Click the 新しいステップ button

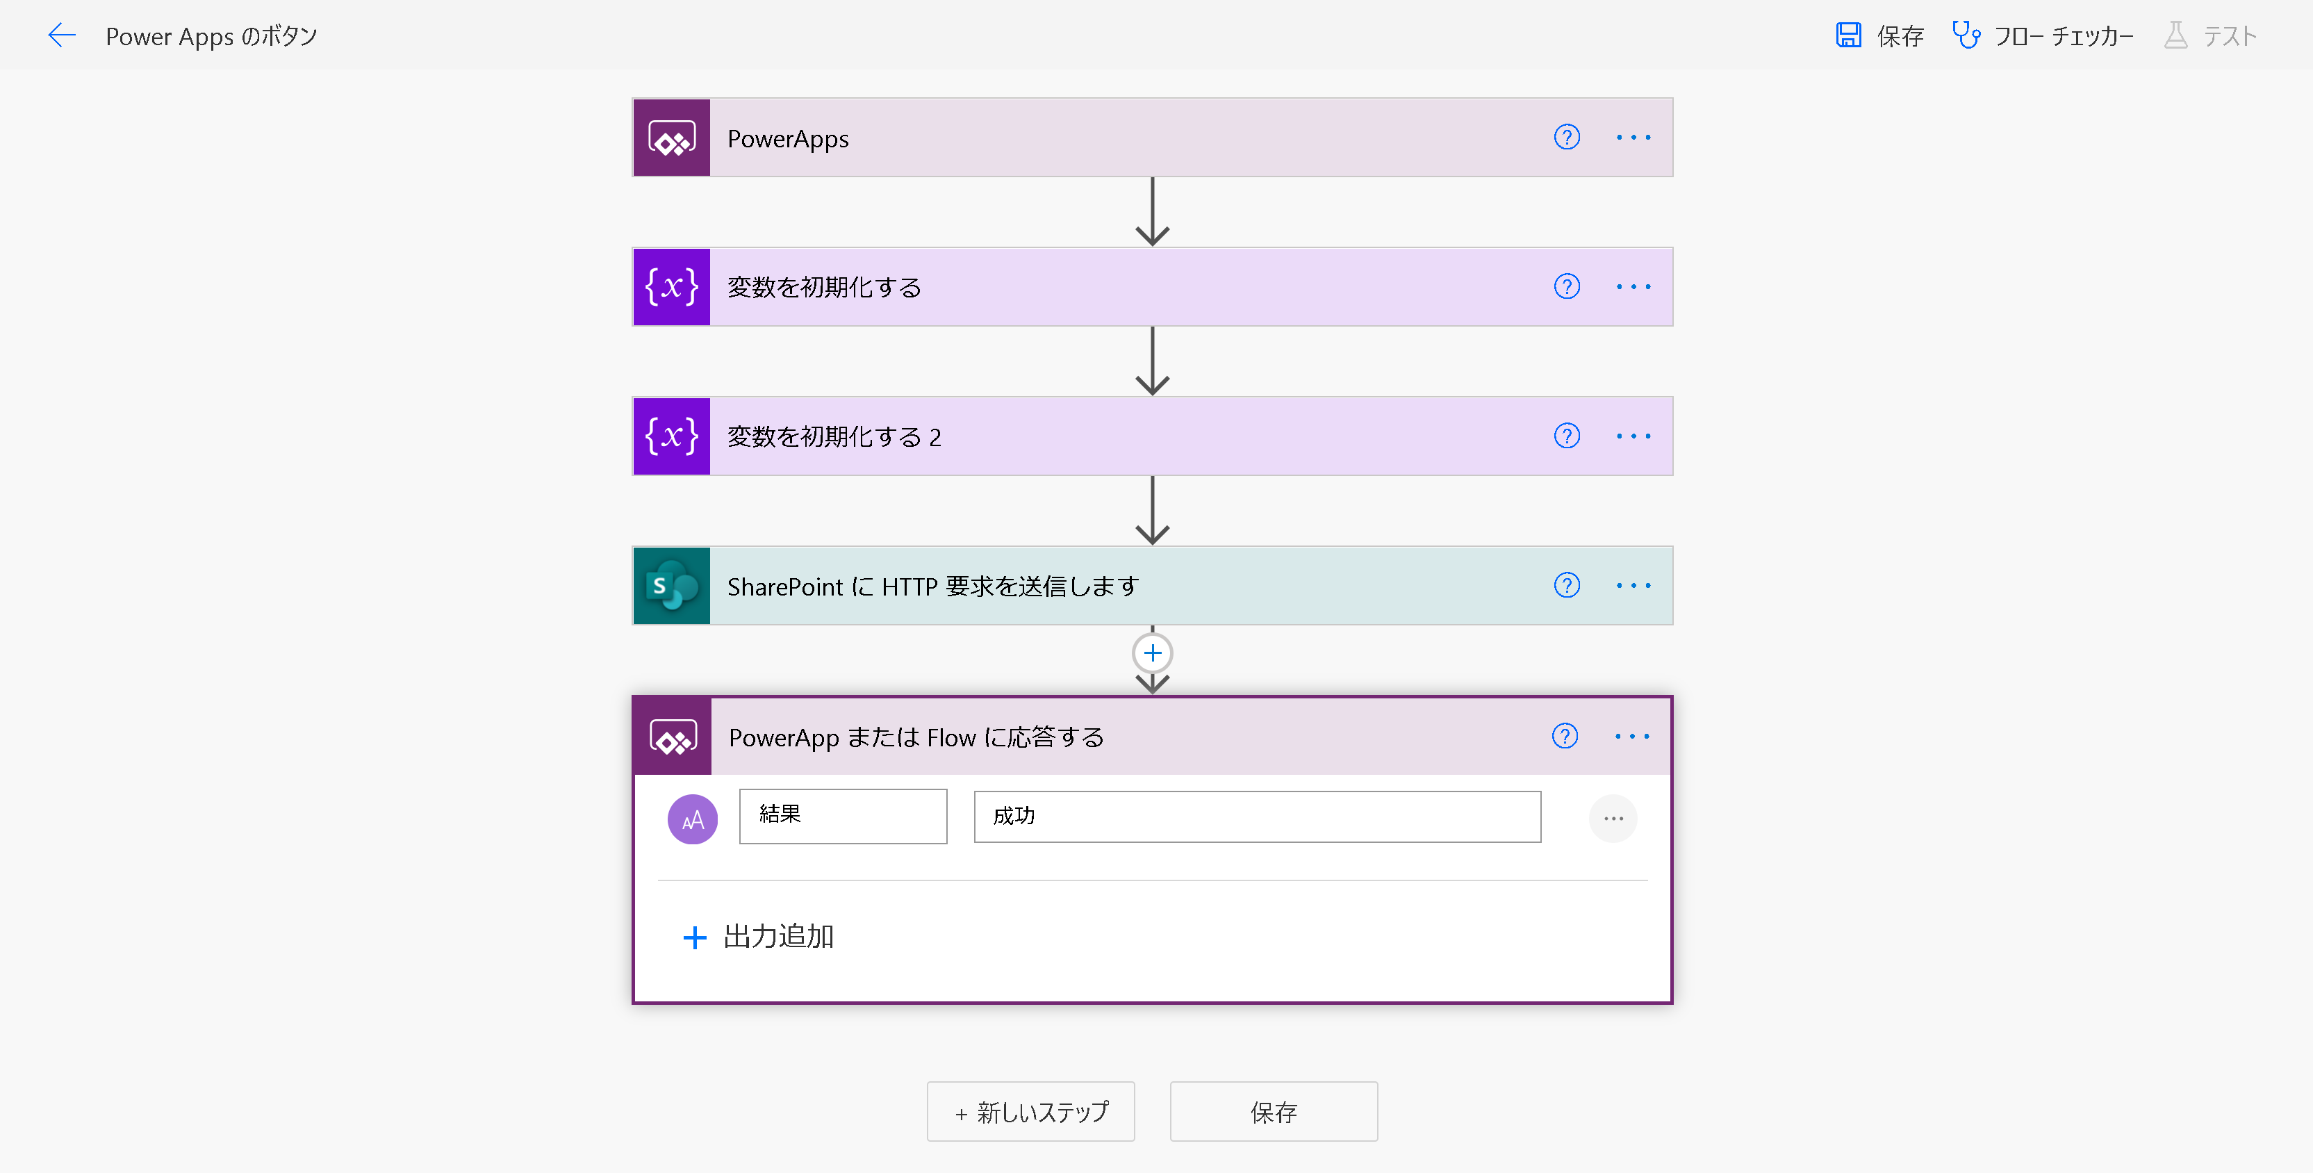pyautogui.click(x=1031, y=1112)
